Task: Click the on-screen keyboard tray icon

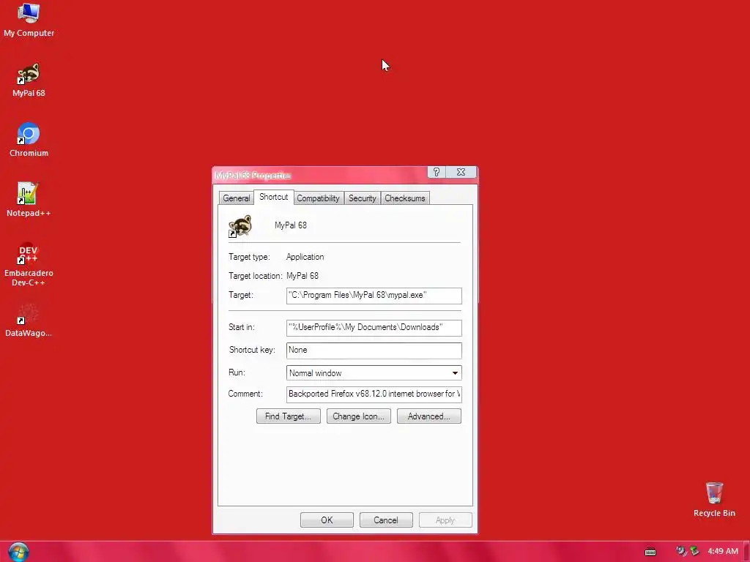Action: [650, 552]
